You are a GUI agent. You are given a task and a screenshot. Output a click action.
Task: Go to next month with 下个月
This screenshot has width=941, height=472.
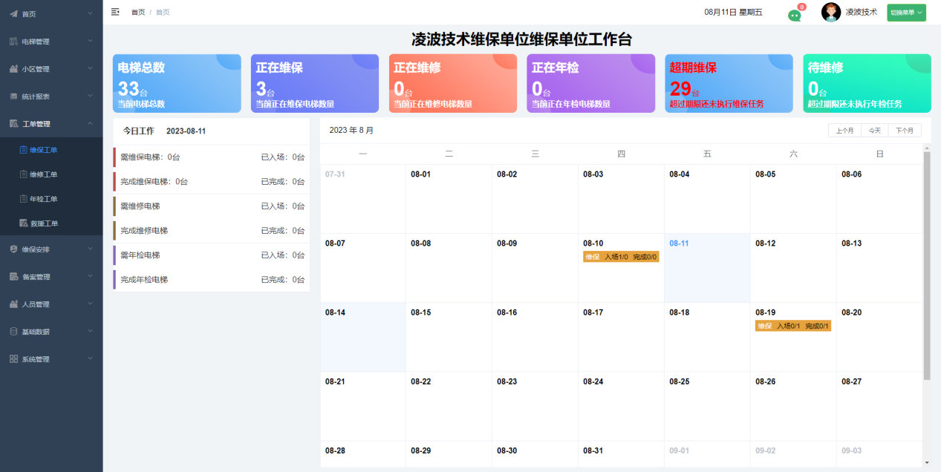tap(905, 131)
